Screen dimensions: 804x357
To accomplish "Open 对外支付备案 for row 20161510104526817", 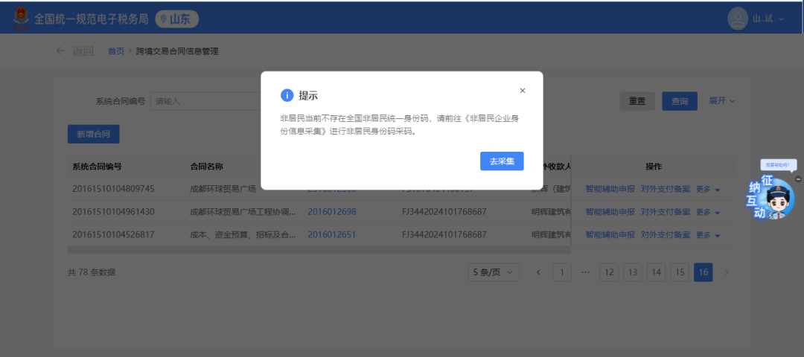I will click(x=666, y=235).
